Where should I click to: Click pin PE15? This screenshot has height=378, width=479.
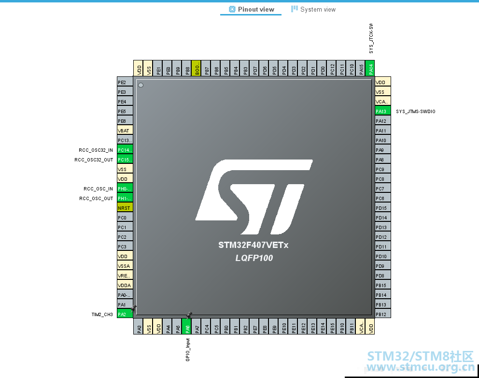point(332,327)
